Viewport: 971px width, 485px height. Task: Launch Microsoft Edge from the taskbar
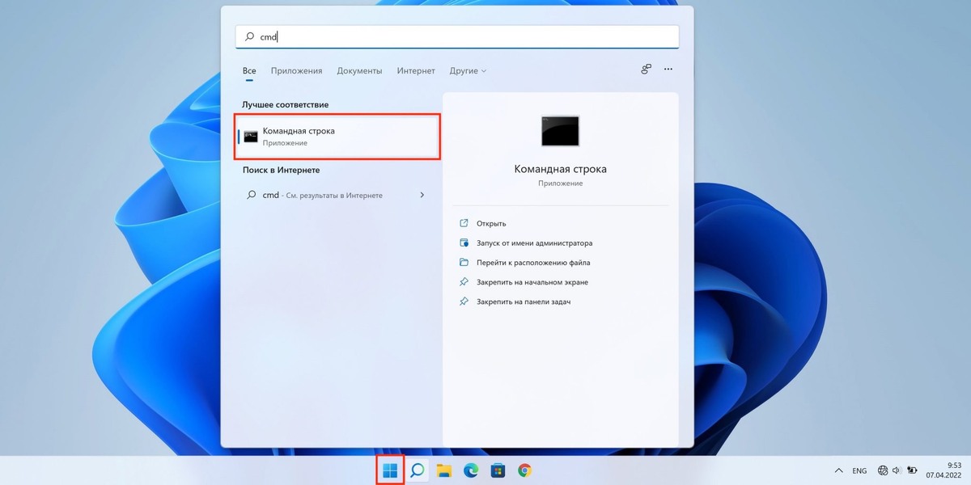[471, 470]
